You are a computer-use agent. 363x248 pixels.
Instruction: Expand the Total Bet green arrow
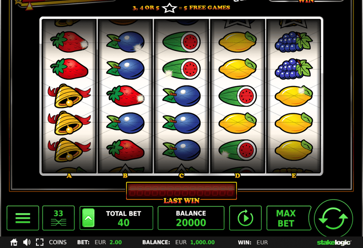pyautogui.click(x=88, y=218)
